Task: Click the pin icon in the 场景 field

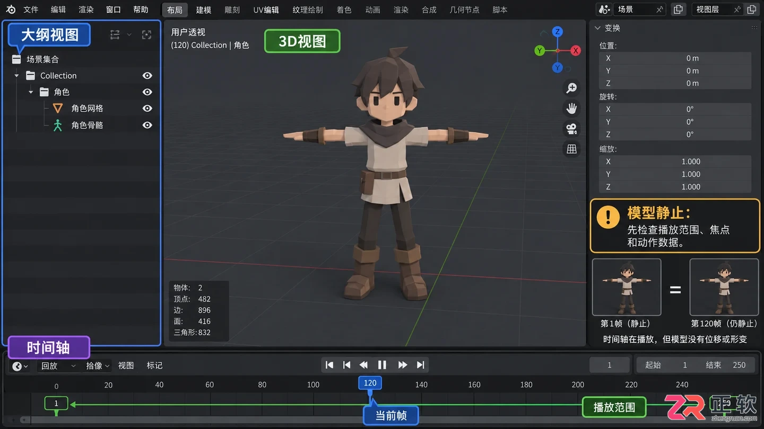Action: click(659, 10)
